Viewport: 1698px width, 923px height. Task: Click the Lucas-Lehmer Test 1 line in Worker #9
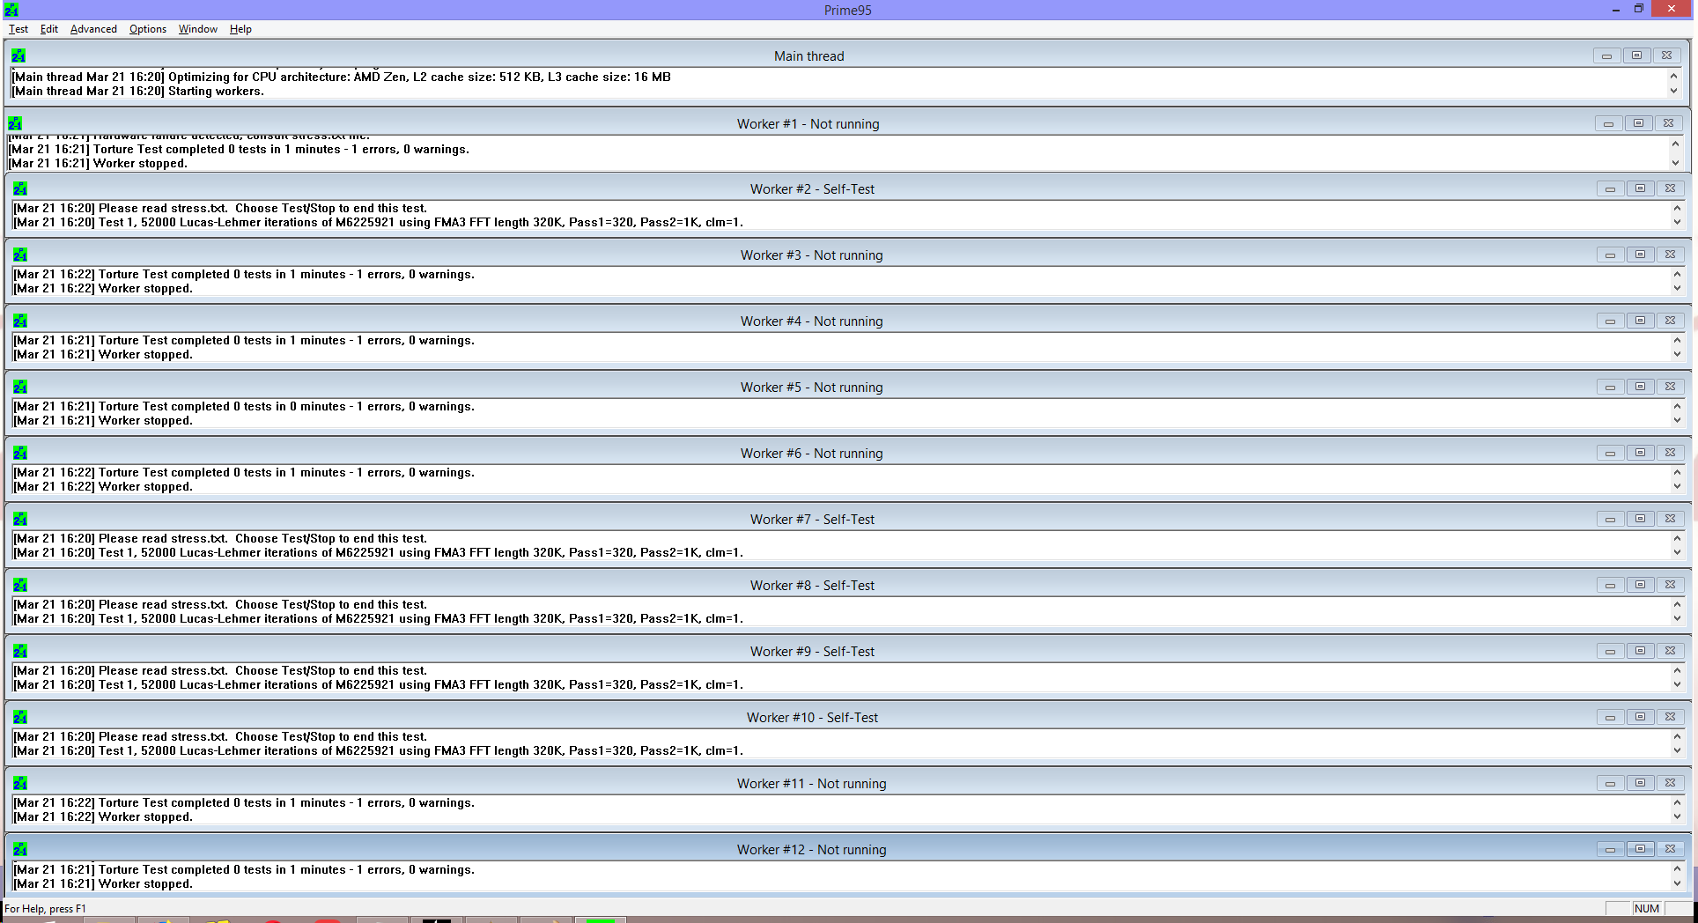(x=379, y=684)
